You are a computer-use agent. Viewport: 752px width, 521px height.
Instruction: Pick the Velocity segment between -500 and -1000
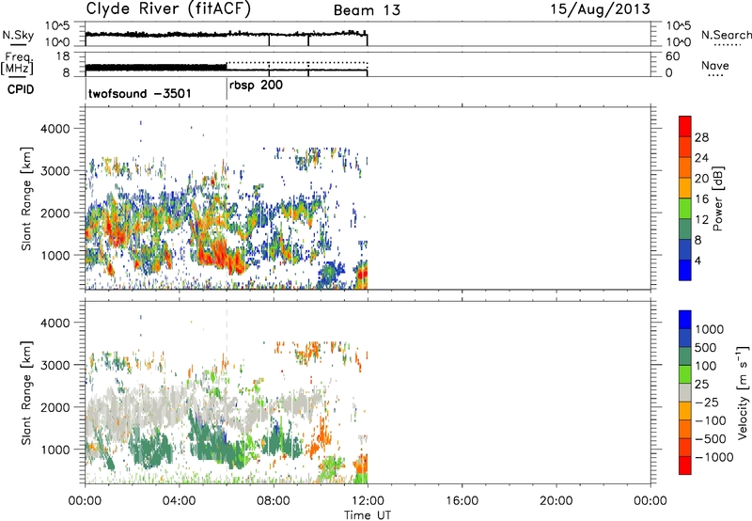pos(685,448)
